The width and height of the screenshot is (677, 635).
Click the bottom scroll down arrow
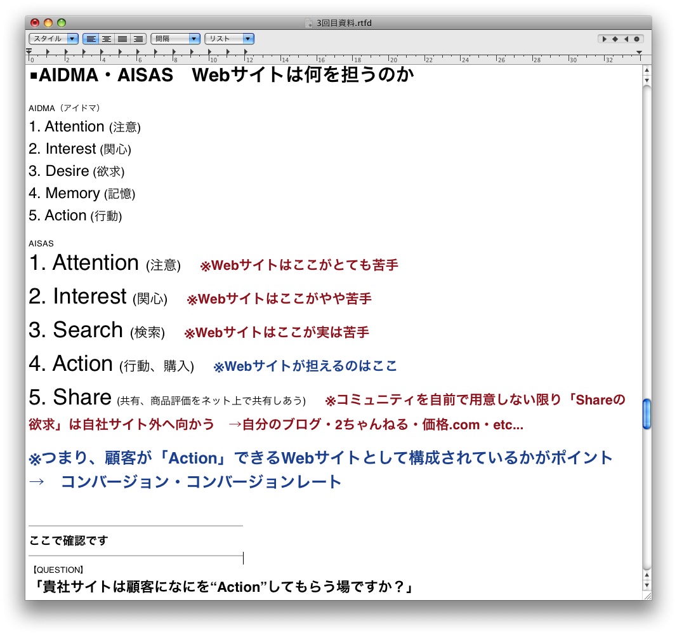pyautogui.click(x=647, y=585)
